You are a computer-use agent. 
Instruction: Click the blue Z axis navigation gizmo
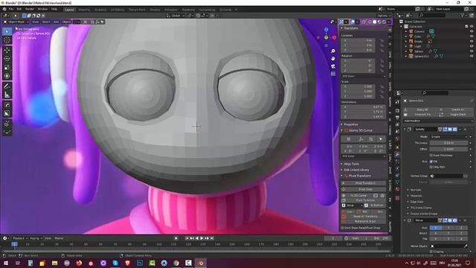click(326, 30)
